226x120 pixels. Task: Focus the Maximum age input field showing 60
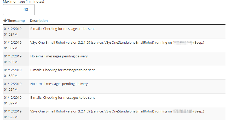19,10
